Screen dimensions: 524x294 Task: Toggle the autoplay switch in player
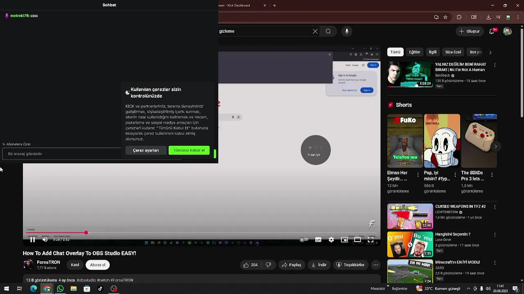pyautogui.click(x=304, y=240)
